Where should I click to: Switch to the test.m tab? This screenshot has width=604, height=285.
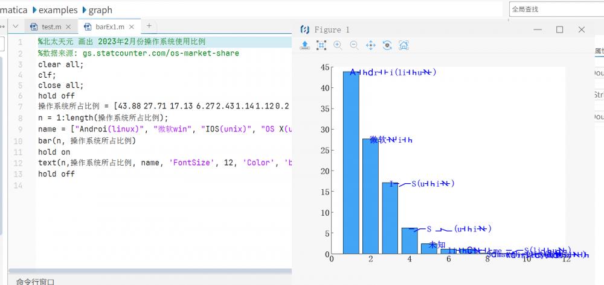(x=51, y=27)
